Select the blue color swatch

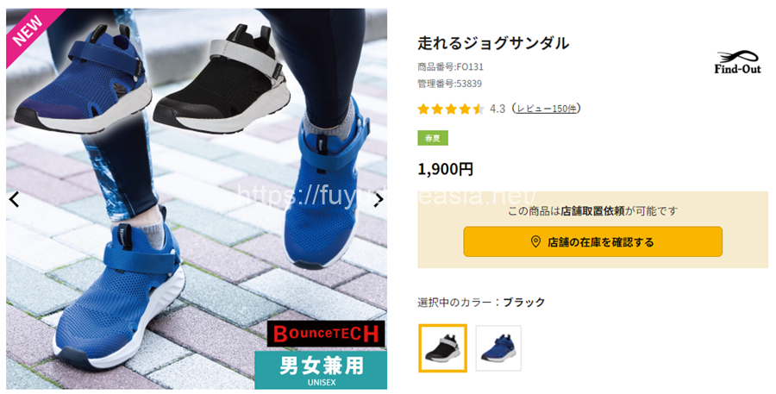[x=498, y=348]
